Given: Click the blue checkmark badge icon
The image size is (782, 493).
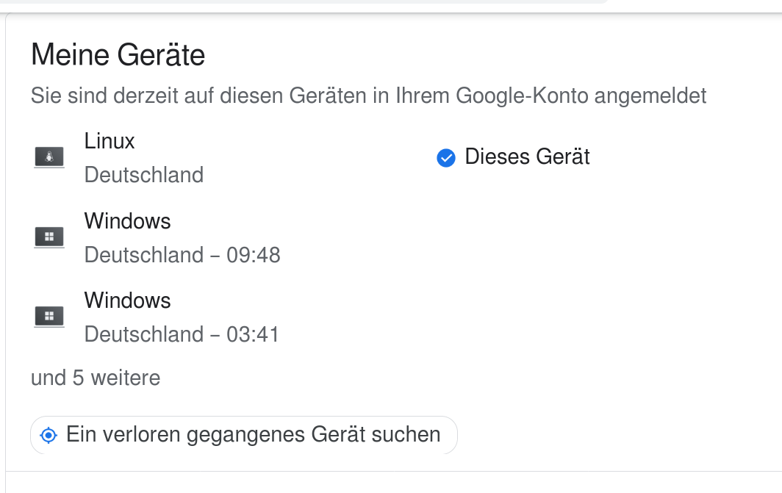Looking at the screenshot, I should [x=446, y=157].
